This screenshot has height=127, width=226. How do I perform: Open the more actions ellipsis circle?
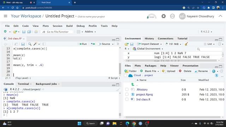[172, 16]
